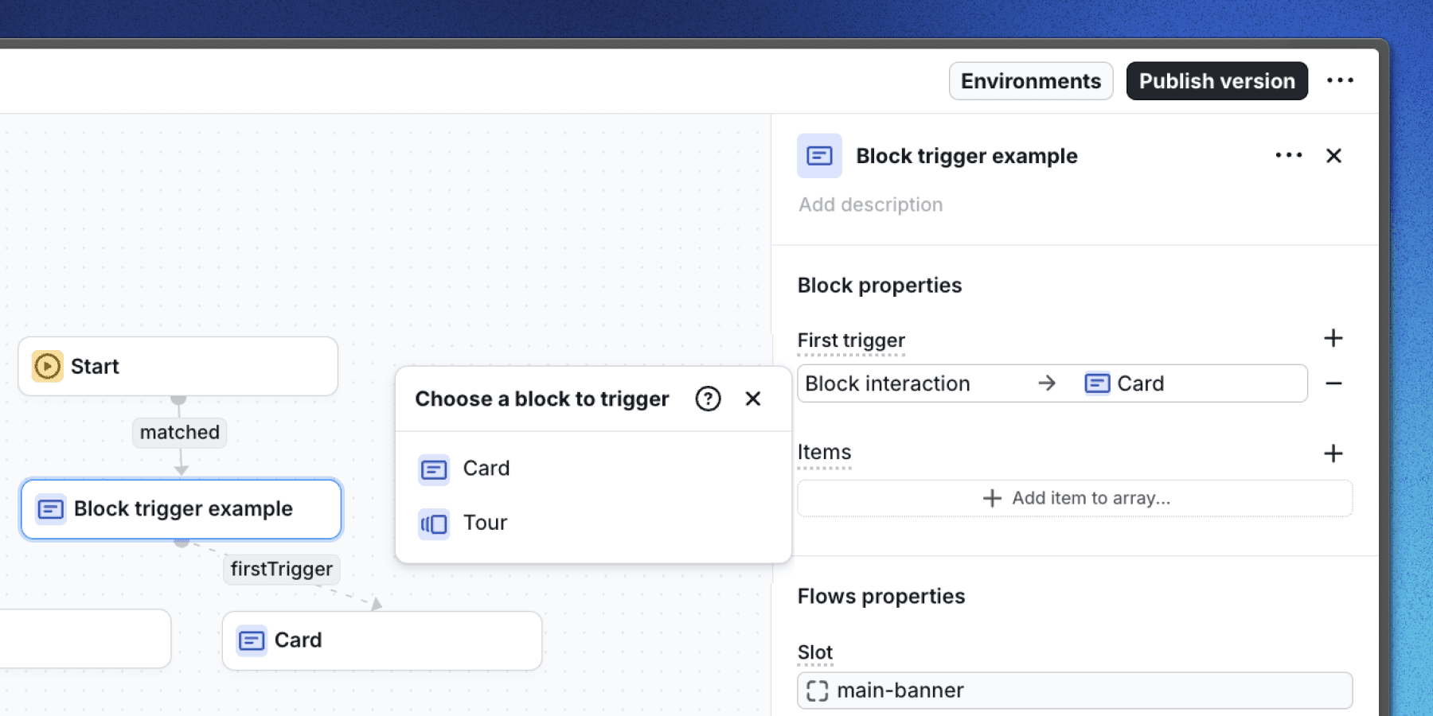
Task: Click the plus icon beside Items
Action: (x=1334, y=453)
